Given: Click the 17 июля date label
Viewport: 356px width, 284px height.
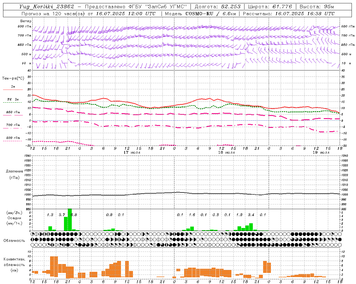Looking at the screenshot, I should pyautogui.click(x=132, y=153).
